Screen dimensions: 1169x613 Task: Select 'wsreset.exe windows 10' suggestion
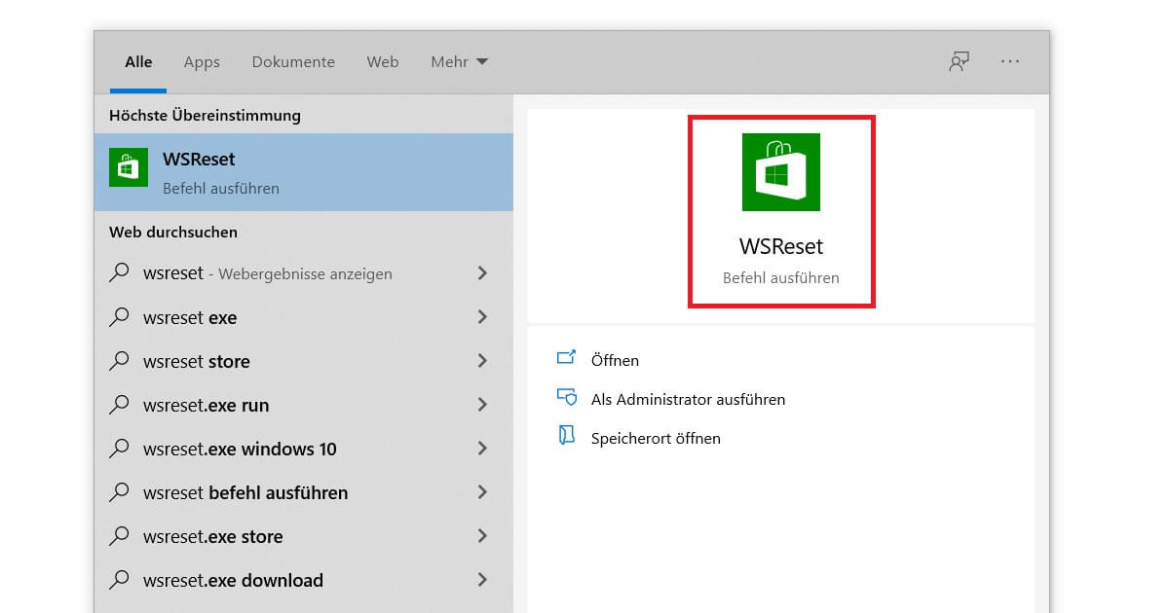[x=304, y=449]
